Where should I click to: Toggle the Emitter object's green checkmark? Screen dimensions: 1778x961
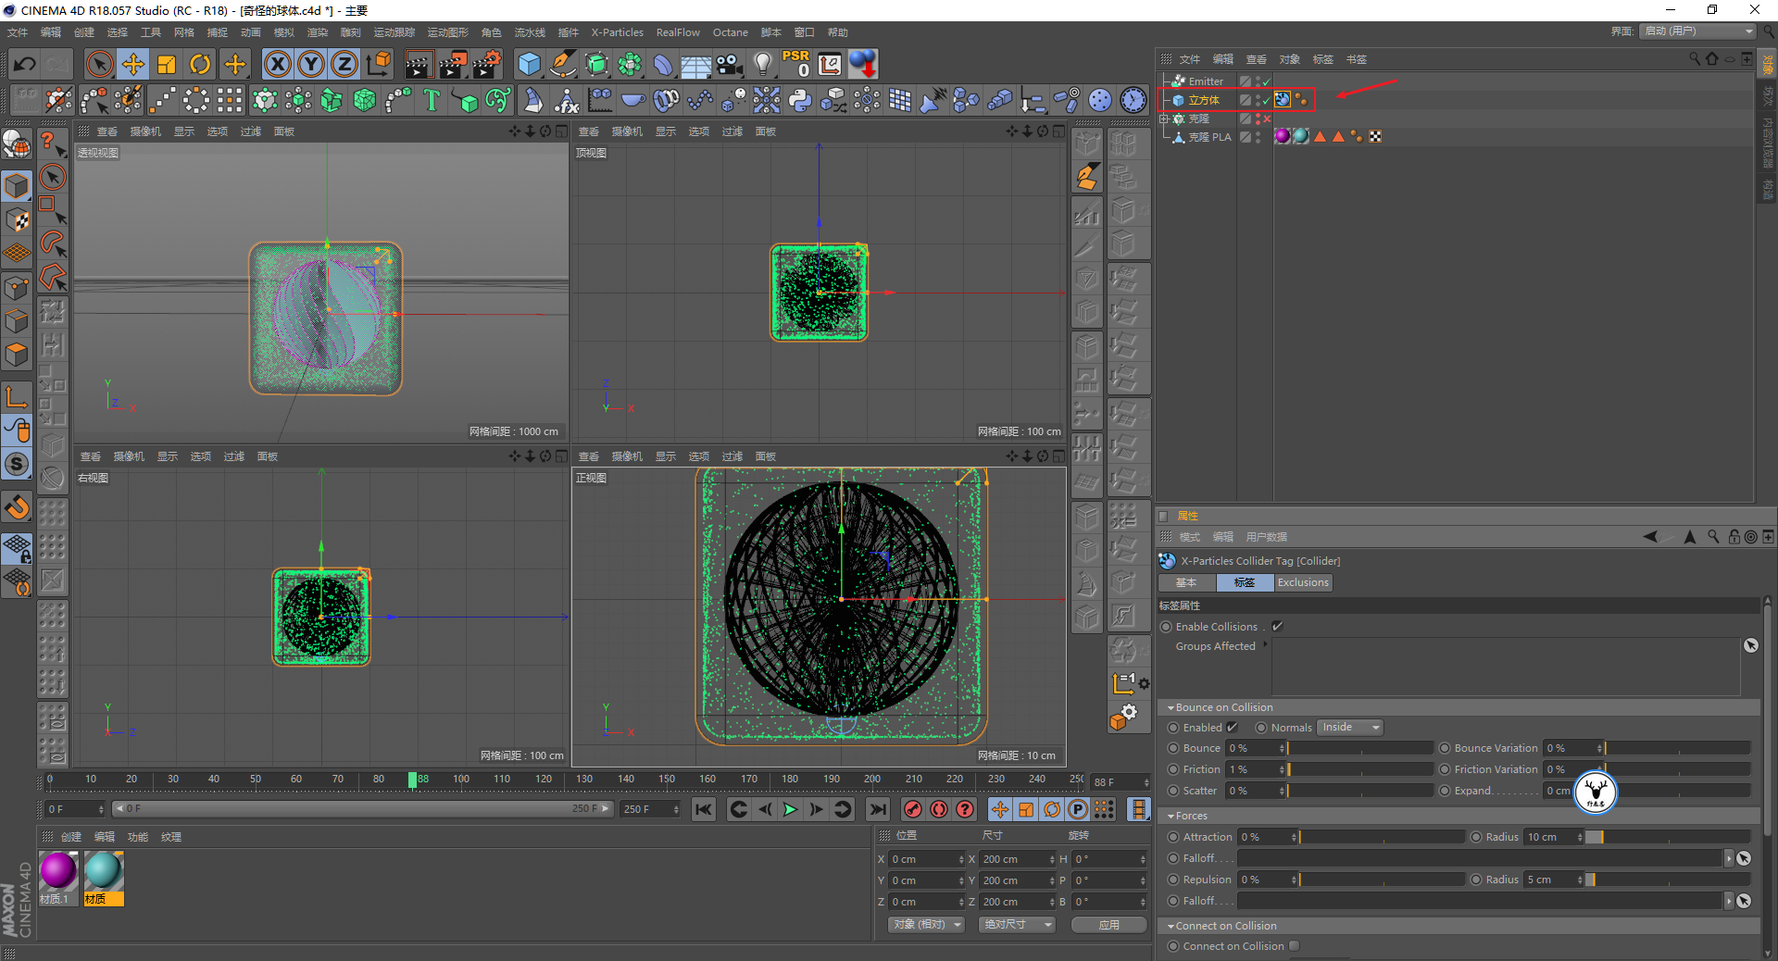click(1266, 83)
